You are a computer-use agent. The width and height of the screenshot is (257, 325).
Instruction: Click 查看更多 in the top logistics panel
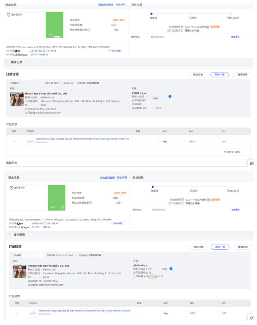click(x=235, y=37)
